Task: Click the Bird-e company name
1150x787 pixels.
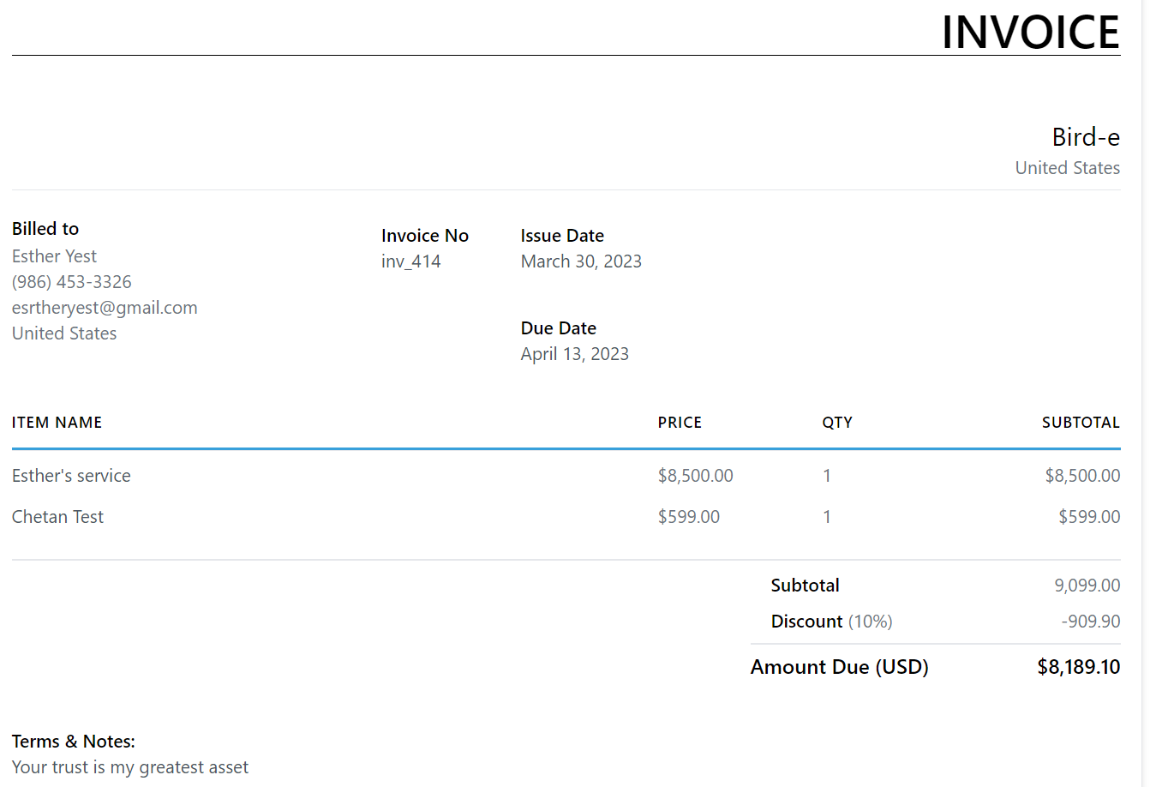Action: pos(1086,137)
